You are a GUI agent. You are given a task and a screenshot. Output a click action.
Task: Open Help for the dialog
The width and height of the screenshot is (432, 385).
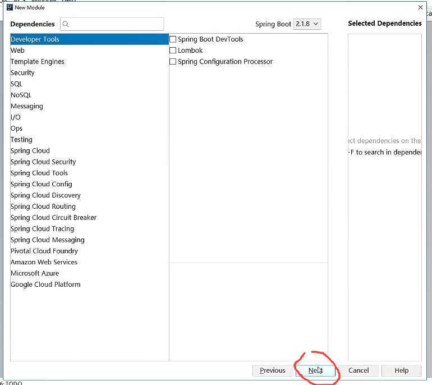[x=401, y=370]
